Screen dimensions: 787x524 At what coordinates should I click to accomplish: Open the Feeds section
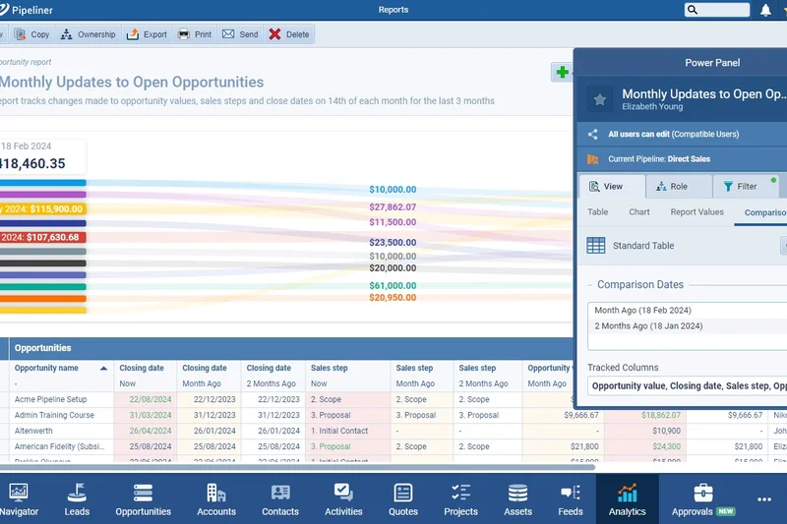(x=571, y=499)
